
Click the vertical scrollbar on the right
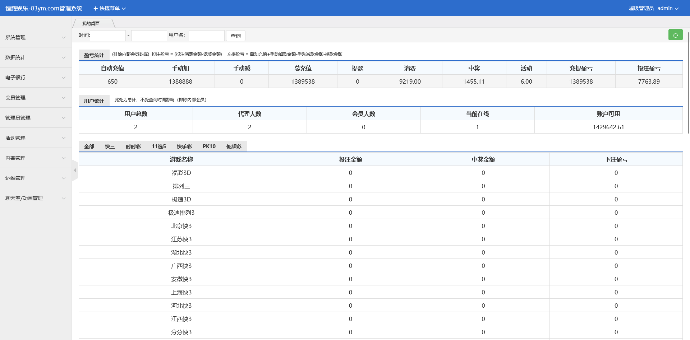(688, 83)
